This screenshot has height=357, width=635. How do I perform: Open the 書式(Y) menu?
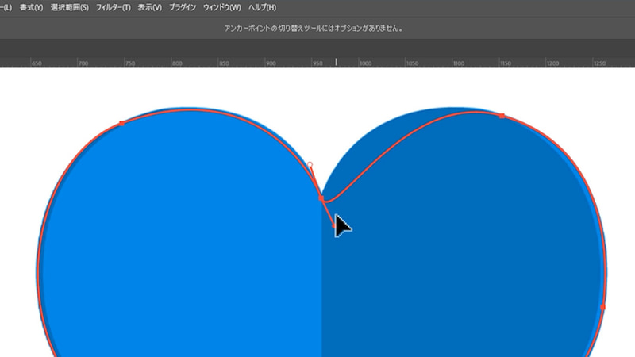[x=31, y=7]
